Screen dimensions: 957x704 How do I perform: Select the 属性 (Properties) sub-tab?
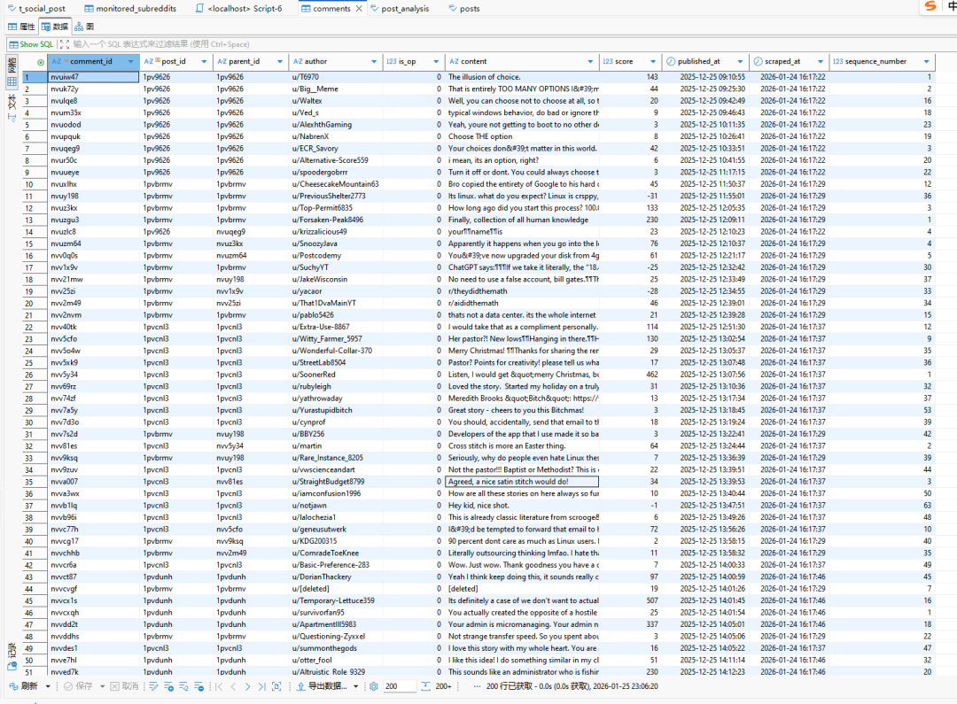[22, 27]
